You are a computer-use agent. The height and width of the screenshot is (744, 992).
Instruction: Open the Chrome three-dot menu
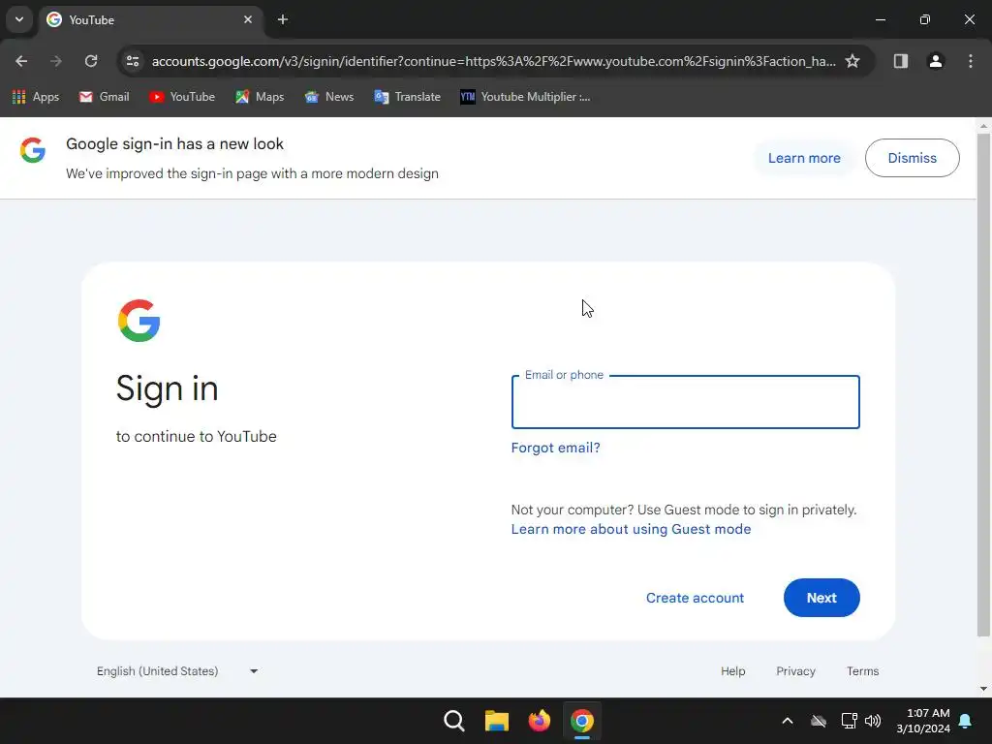(x=970, y=61)
